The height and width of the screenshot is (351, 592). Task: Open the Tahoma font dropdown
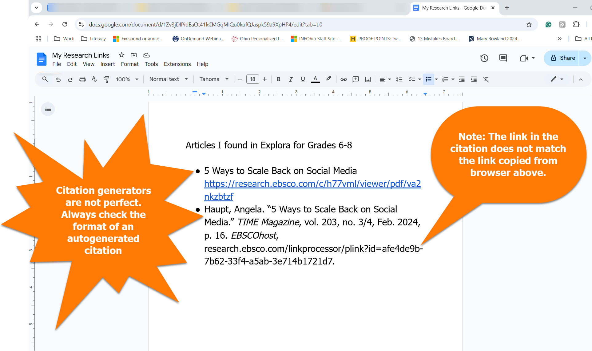click(214, 79)
